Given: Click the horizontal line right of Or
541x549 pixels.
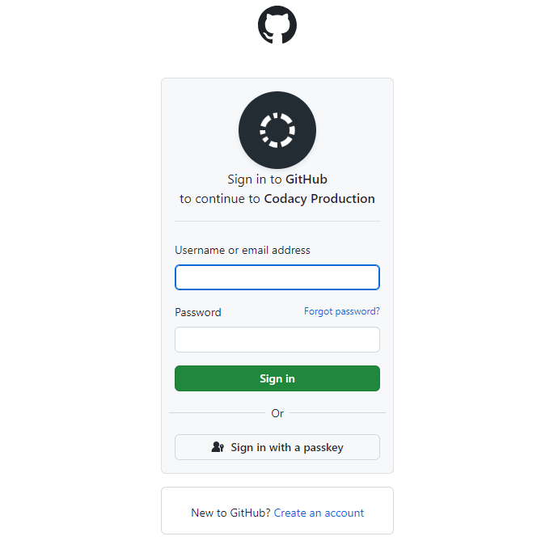Looking at the screenshot, I should tap(336, 413).
